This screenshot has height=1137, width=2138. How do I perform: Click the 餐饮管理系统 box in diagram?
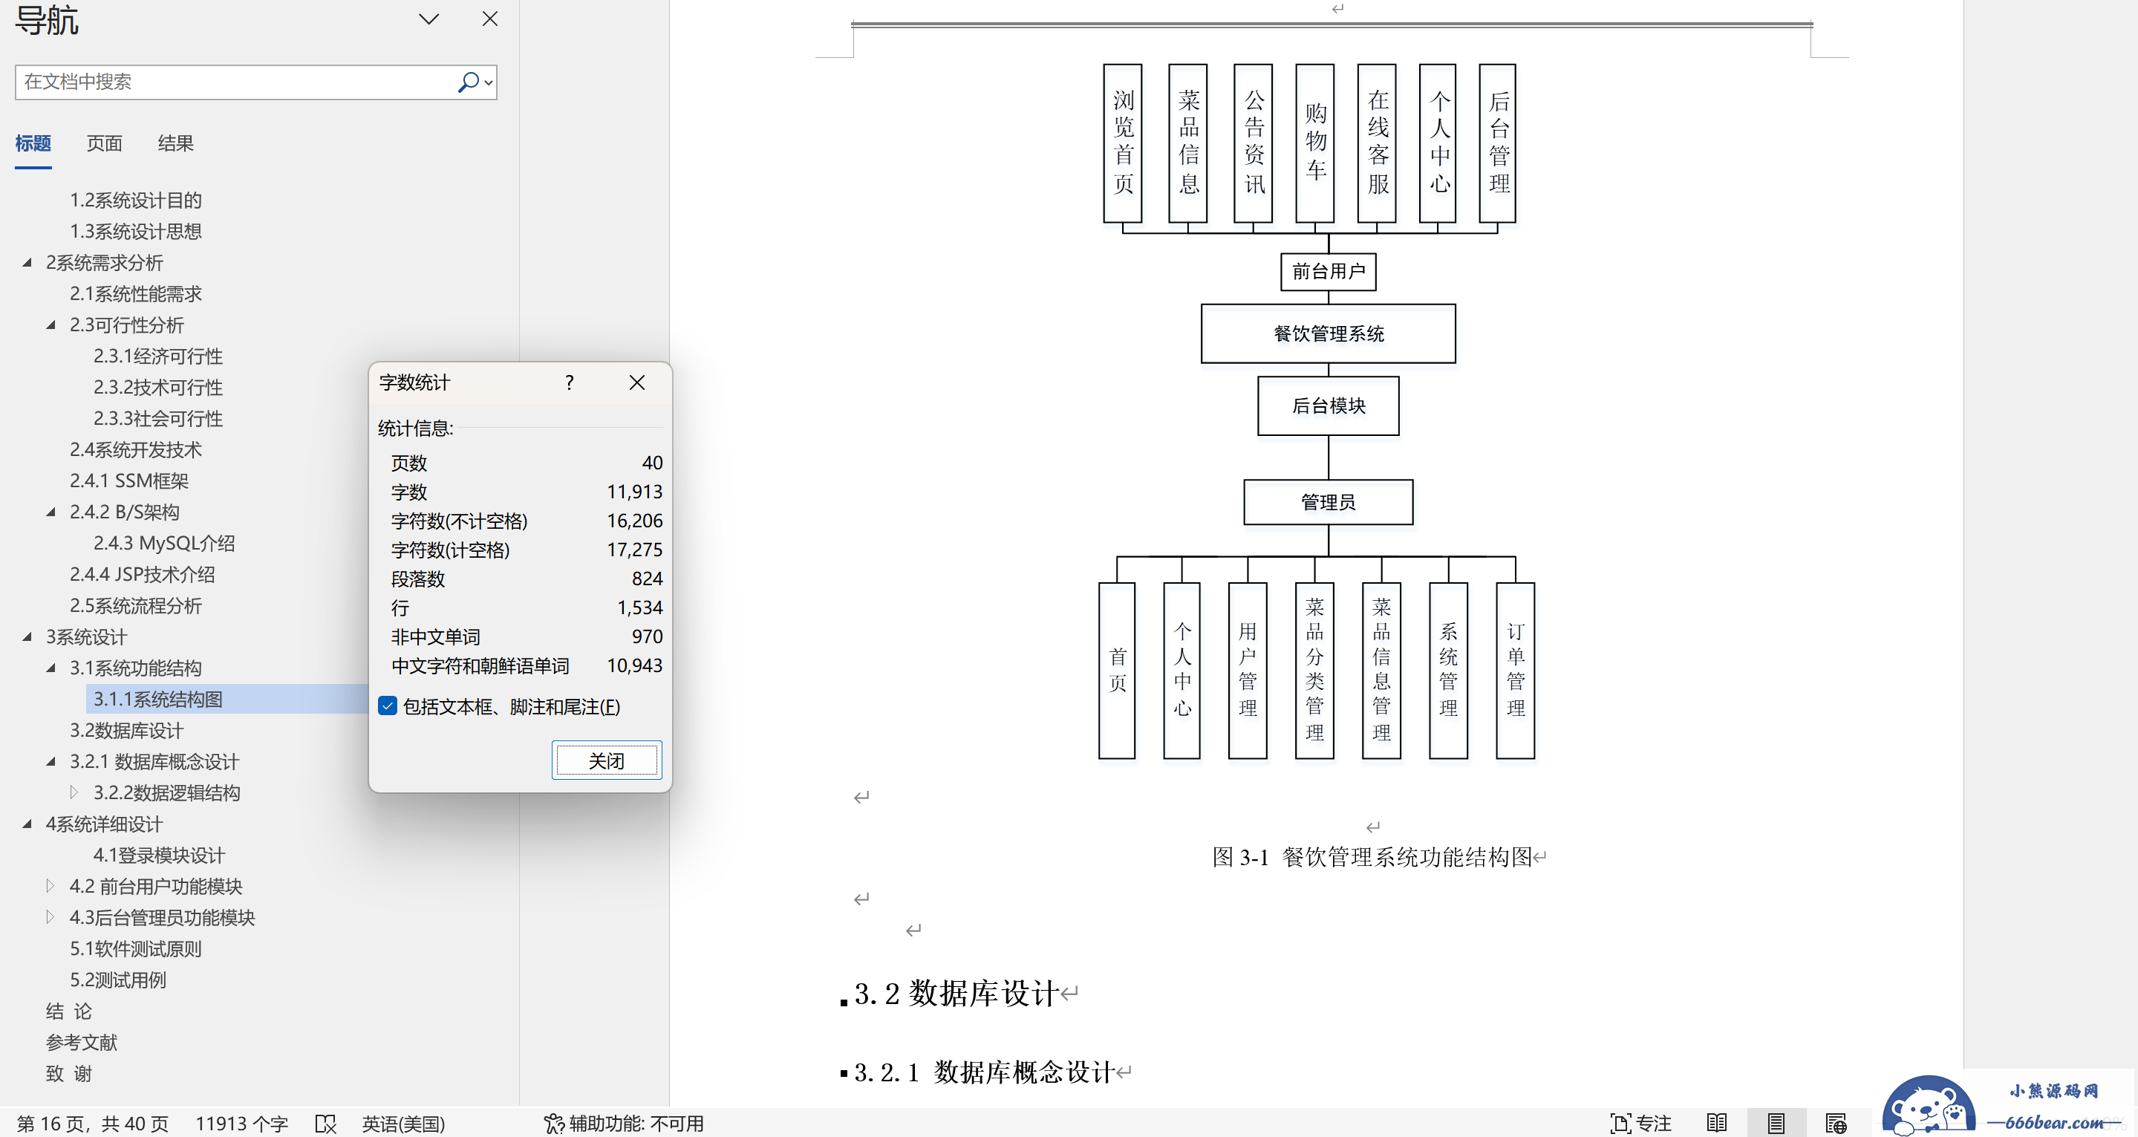click(1328, 333)
